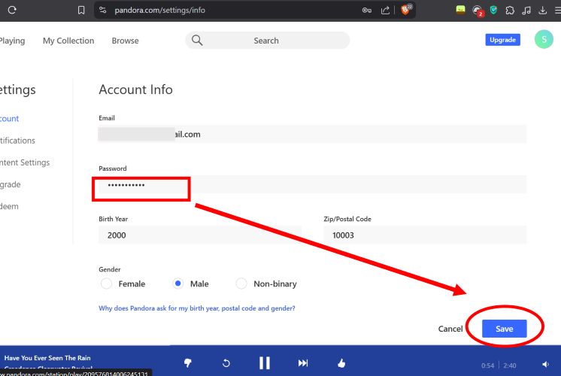Select the Non-binary gender option
Screen dimensions: 561x376
241,284
